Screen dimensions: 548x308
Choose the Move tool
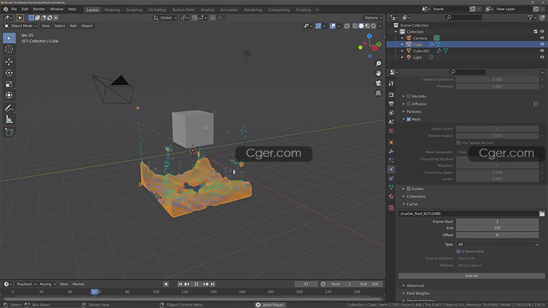9,62
